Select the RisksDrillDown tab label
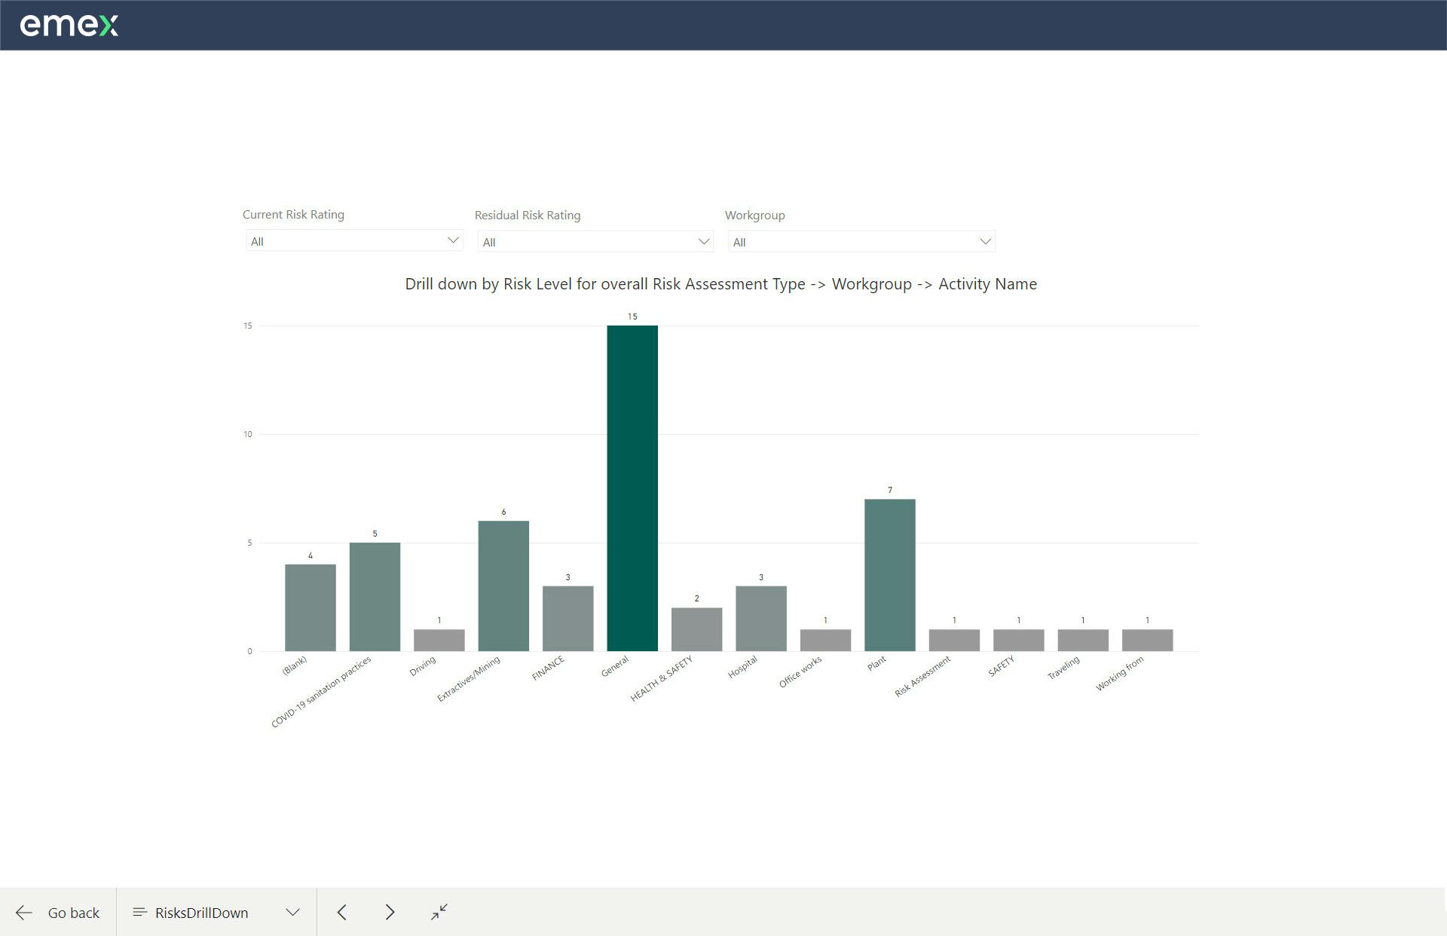 201,912
